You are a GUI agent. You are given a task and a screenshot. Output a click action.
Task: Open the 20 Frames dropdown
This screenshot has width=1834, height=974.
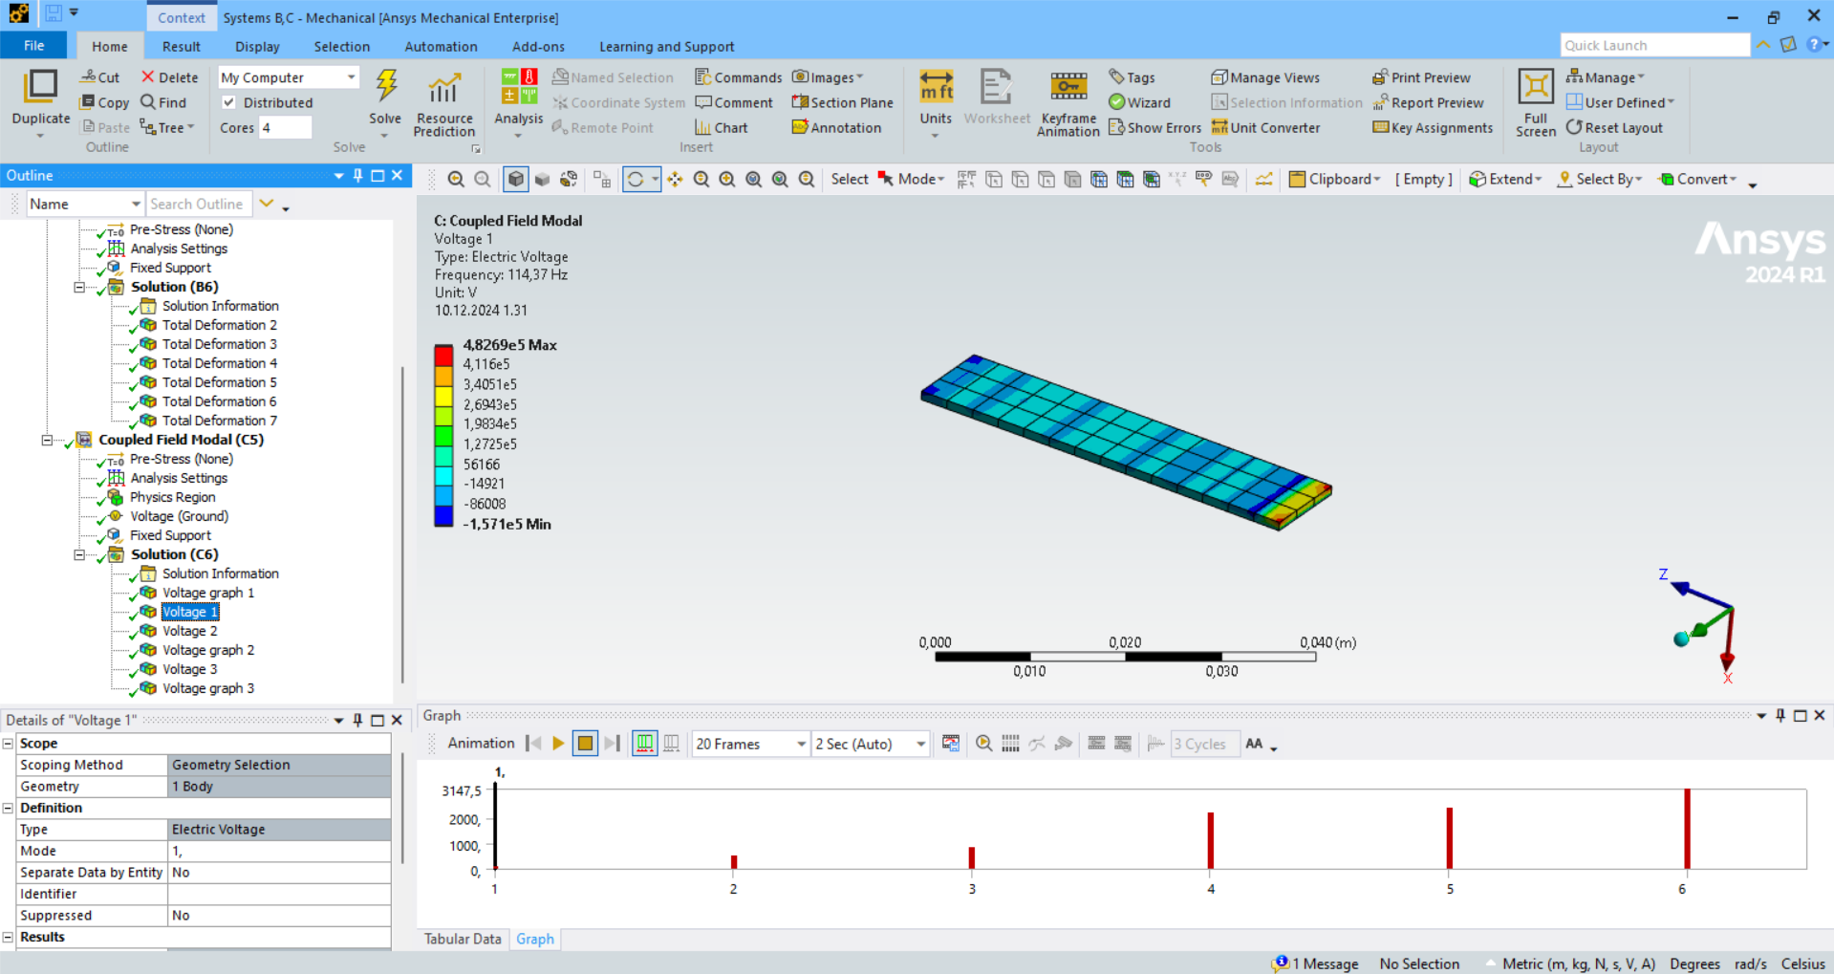pos(751,744)
